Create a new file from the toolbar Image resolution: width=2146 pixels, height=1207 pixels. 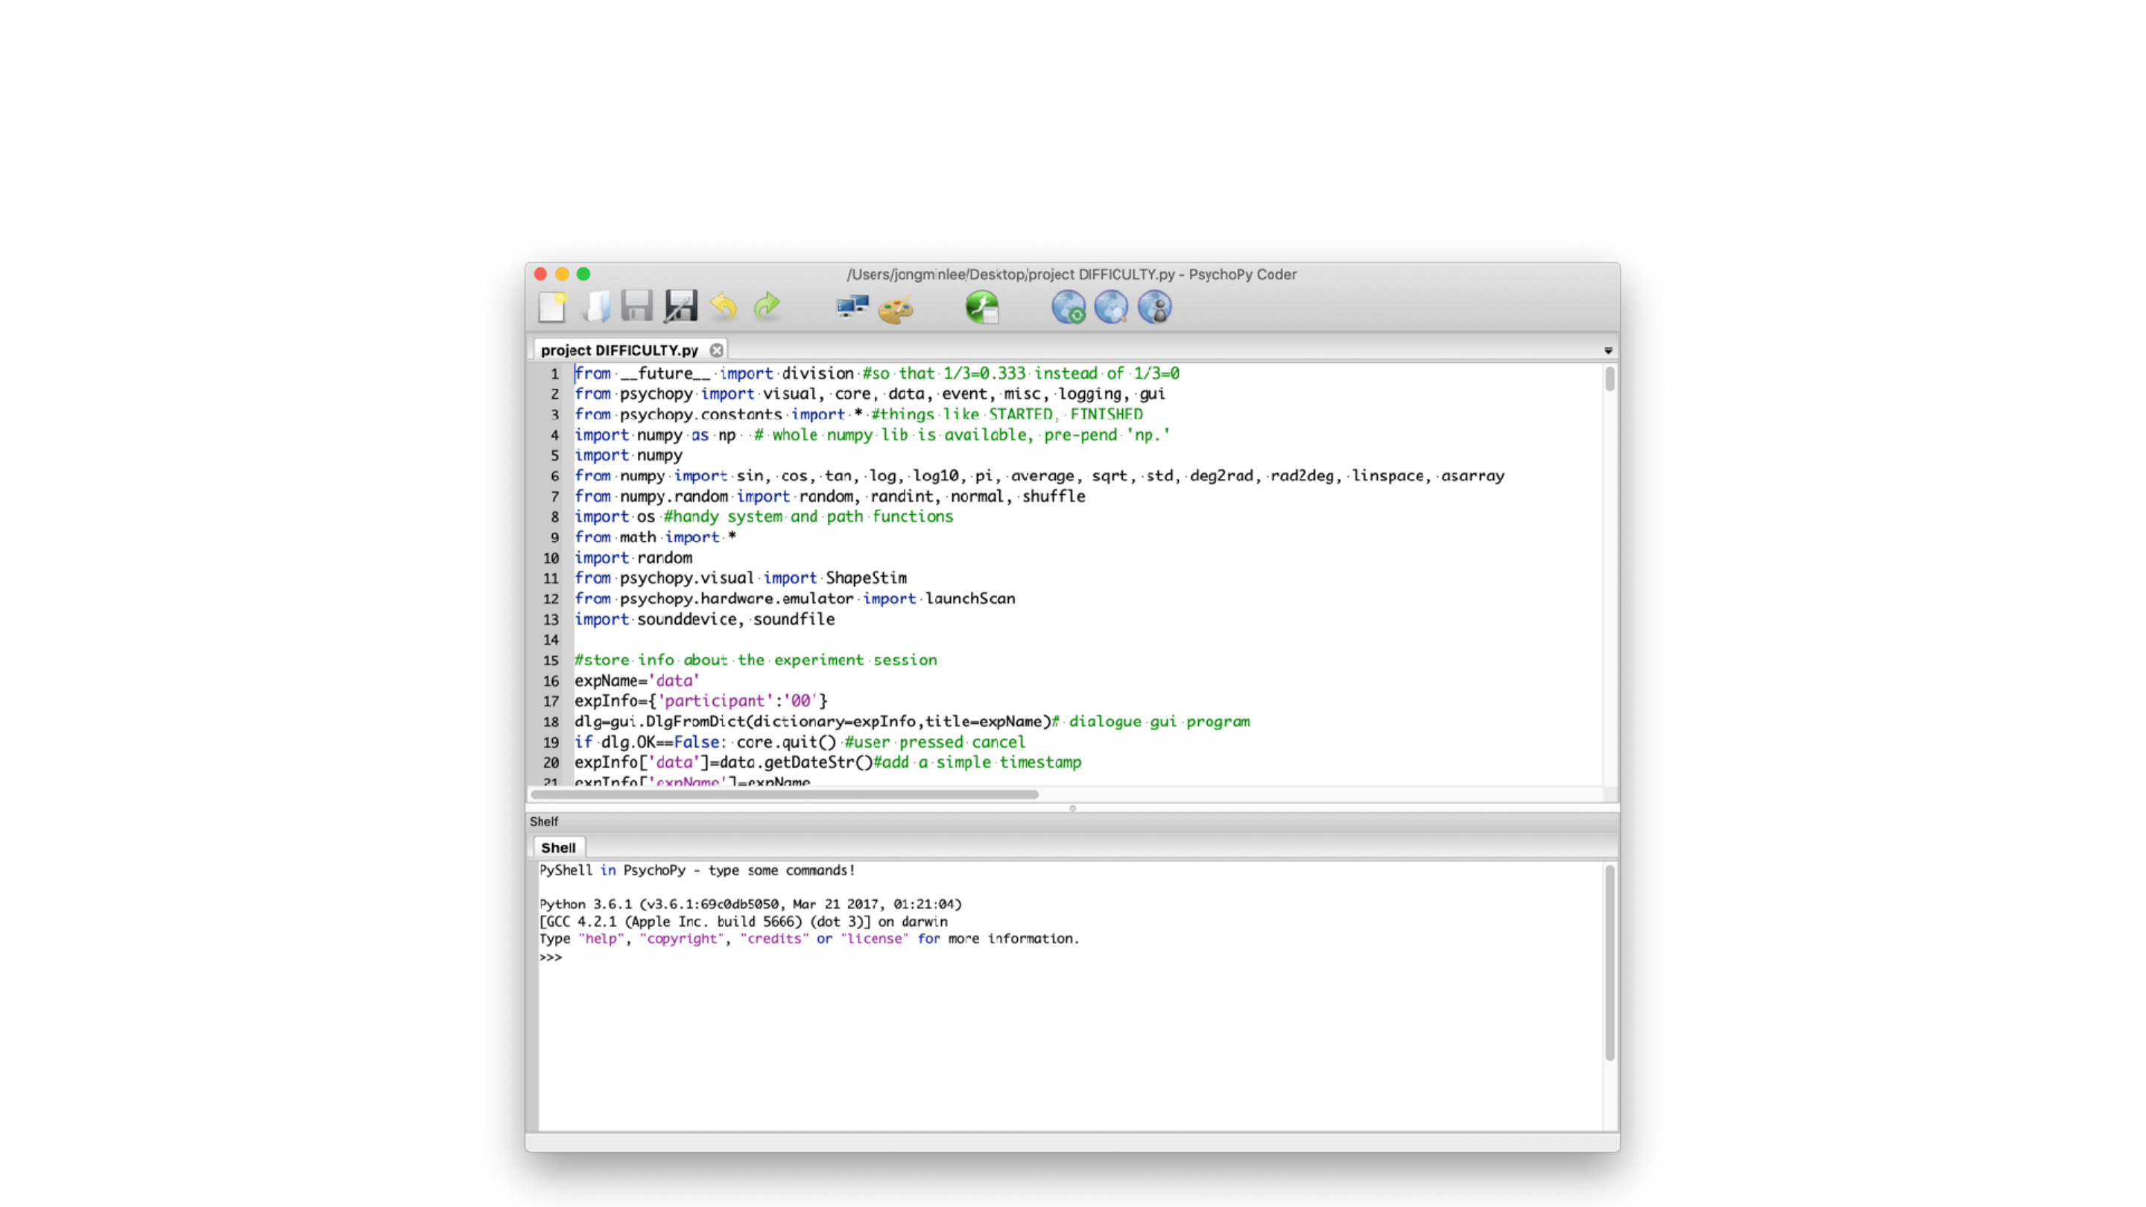click(x=551, y=308)
